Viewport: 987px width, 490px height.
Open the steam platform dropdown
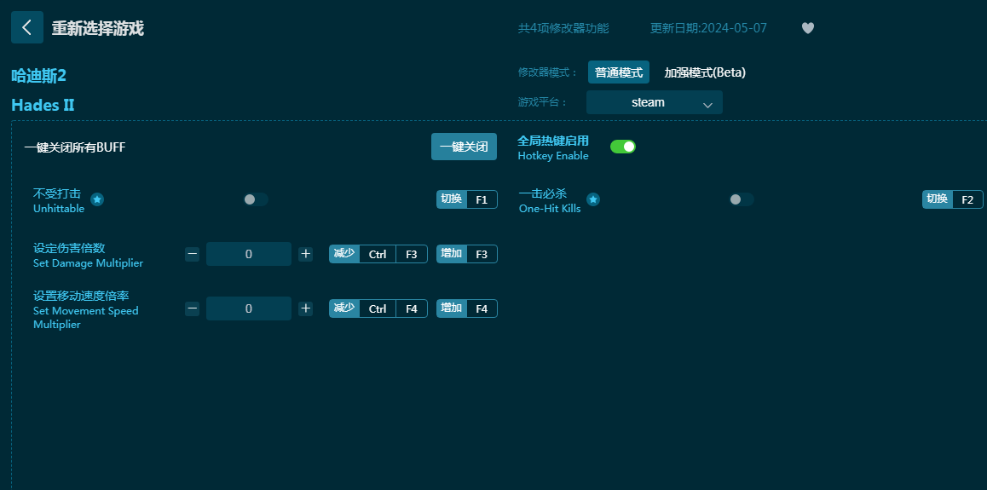click(654, 102)
